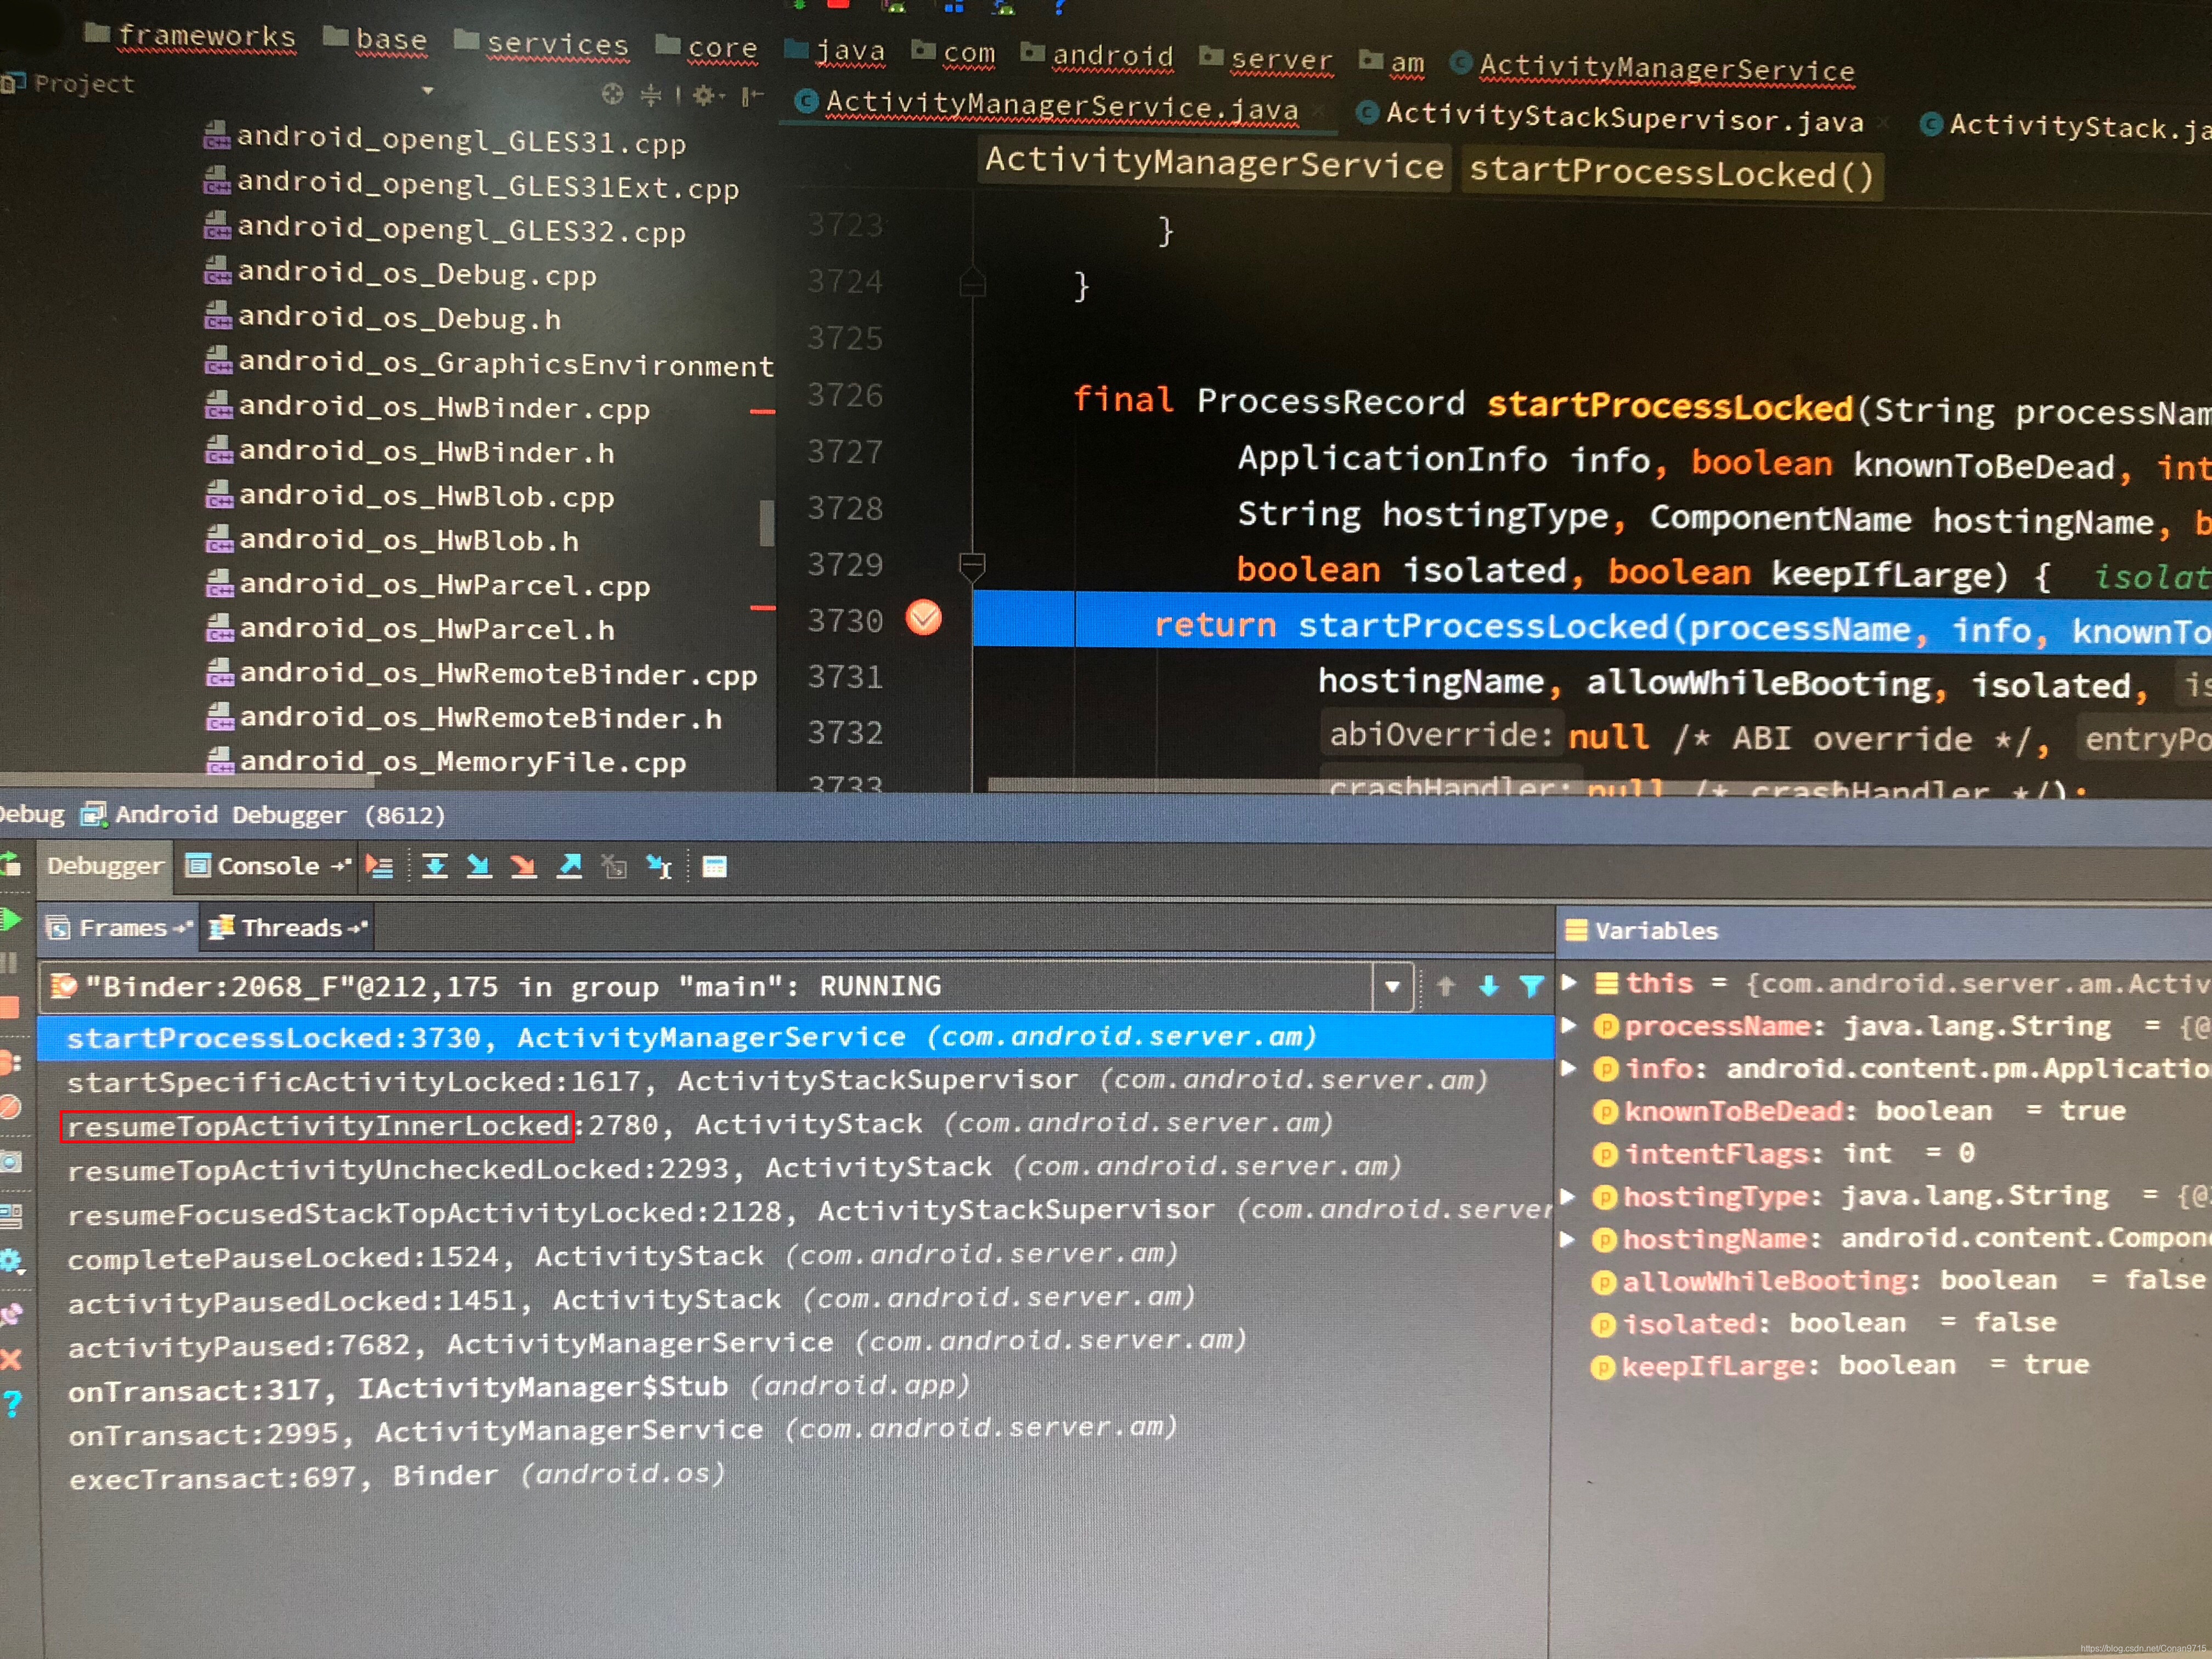Click the 'server' breadcrumb folder
The width and height of the screenshot is (2212, 1659).
1266,59
